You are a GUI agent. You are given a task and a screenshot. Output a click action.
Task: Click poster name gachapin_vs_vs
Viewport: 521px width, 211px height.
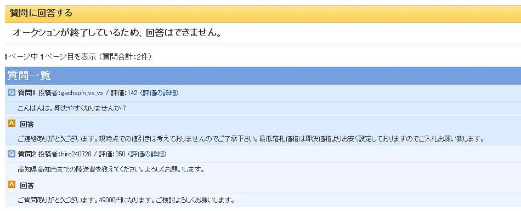point(82,93)
